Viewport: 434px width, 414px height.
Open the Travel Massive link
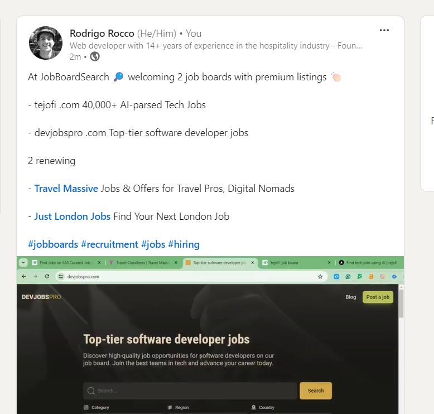click(66, 189)
